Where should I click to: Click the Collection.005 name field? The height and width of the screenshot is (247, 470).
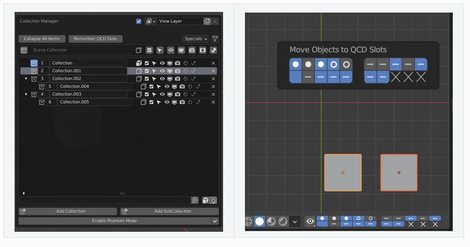point(94,102)
